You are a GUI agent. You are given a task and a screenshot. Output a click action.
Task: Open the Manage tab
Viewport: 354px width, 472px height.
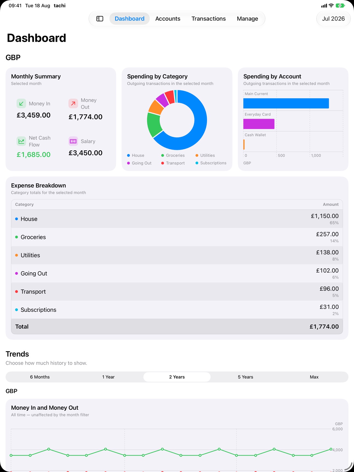point(247,19)
